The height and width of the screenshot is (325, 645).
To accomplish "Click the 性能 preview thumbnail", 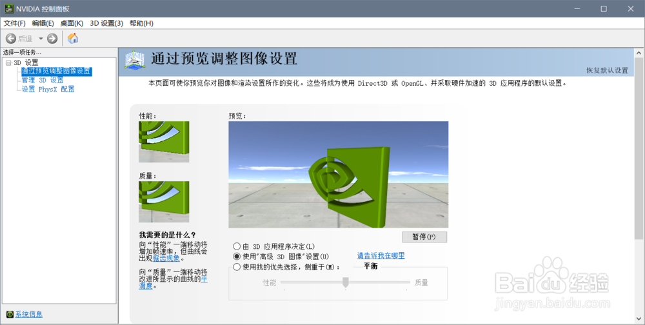I will pos(164,142).
